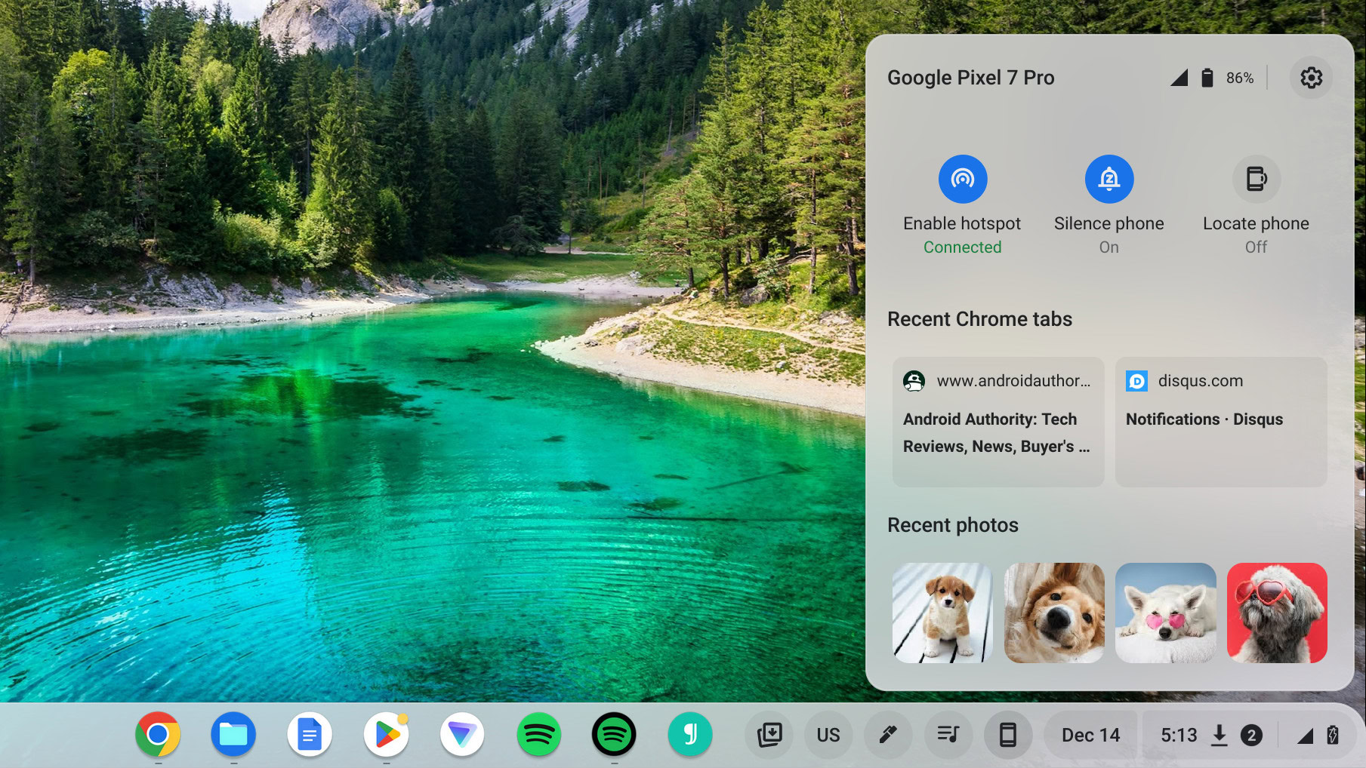The height and width of the screenshot is (768, 1366).
Task: Open the dog wearing heart sunglasses photo
Action: 1276,613
